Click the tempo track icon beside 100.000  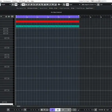coord(96,110)
